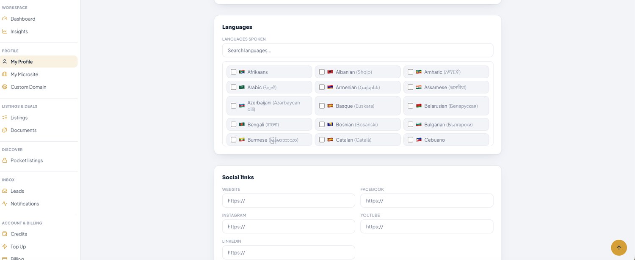Viewport: 635px width, 260px height.
Task: Click the Listings list icon
Action: (5, 118)
